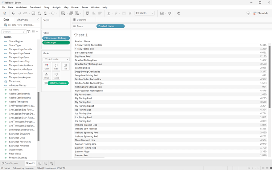Sort descending toolbar icon
The width and height of the screenshot is (272, 170).
click(x=100, y=13)
